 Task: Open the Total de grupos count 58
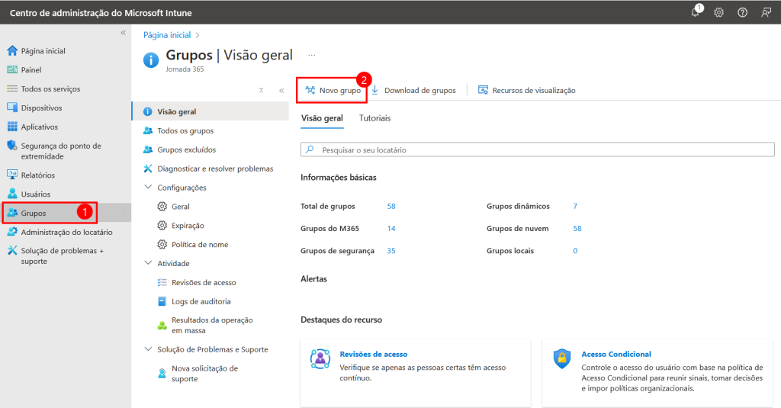[x=391, y=206]
